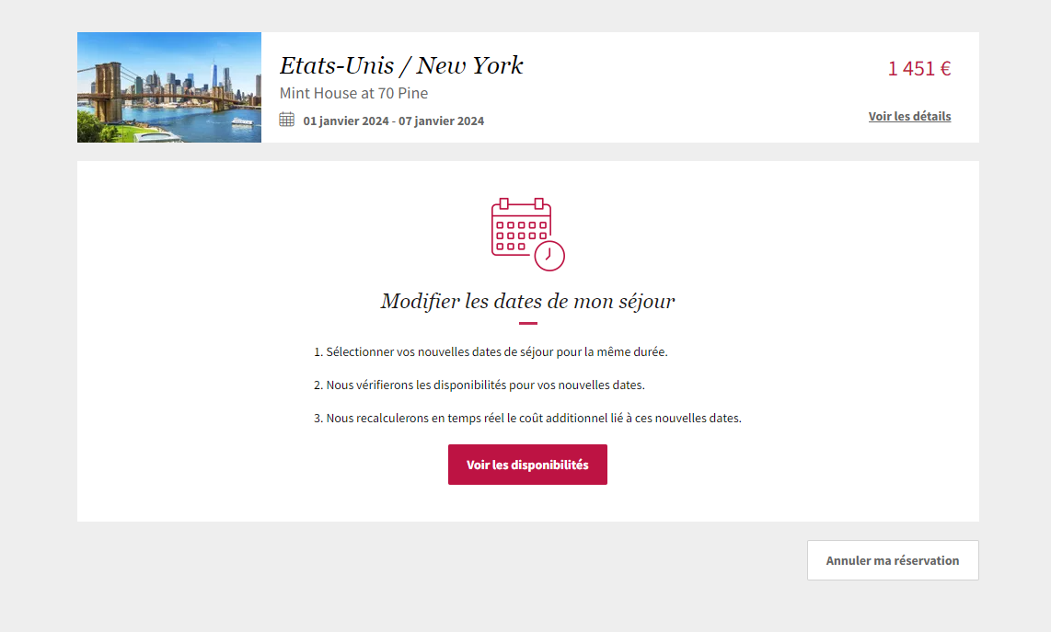
Task: Click the boat in the New York photo
Action: pos(242,121)
